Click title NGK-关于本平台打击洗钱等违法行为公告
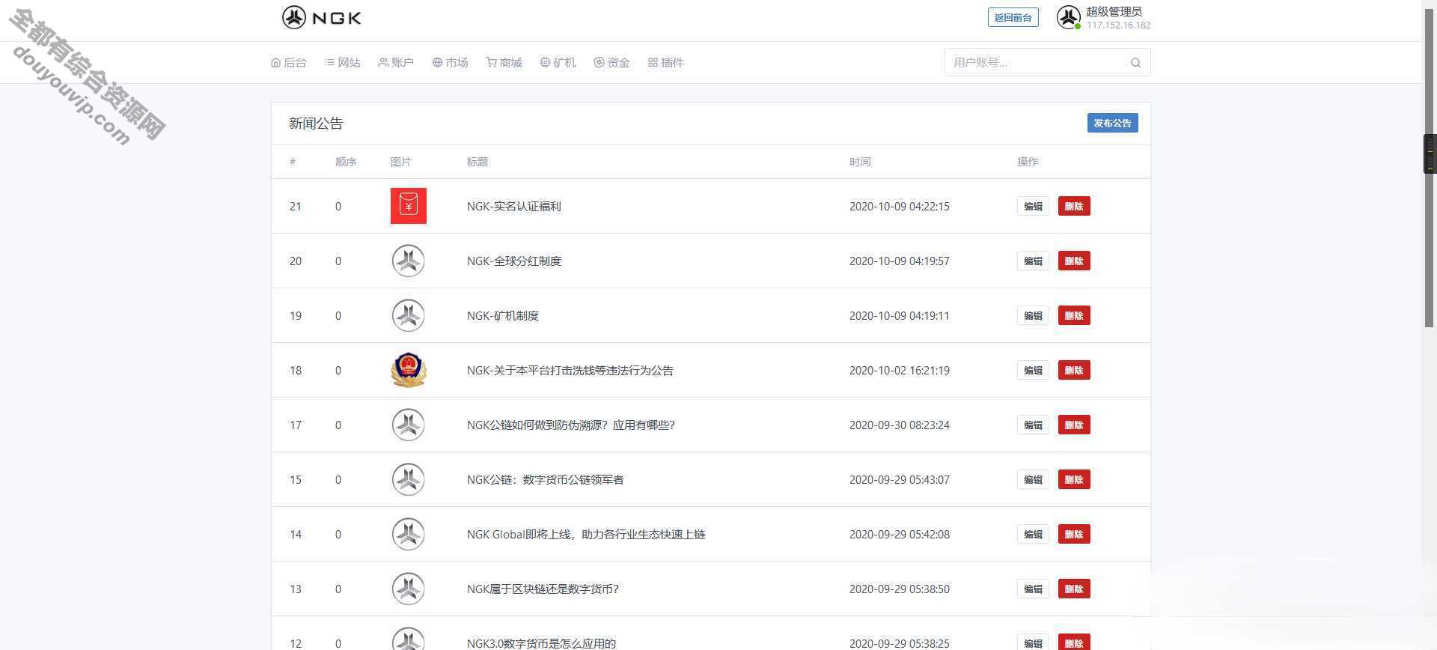The height and width of the screenshot is (650, 1437). pyautogui.click(x=570, y=370)
